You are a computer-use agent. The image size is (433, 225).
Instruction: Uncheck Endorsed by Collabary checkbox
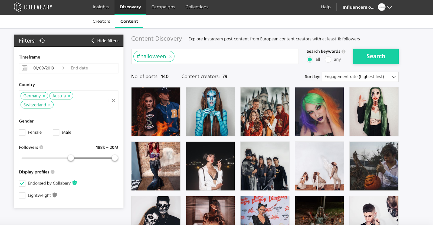22,183
